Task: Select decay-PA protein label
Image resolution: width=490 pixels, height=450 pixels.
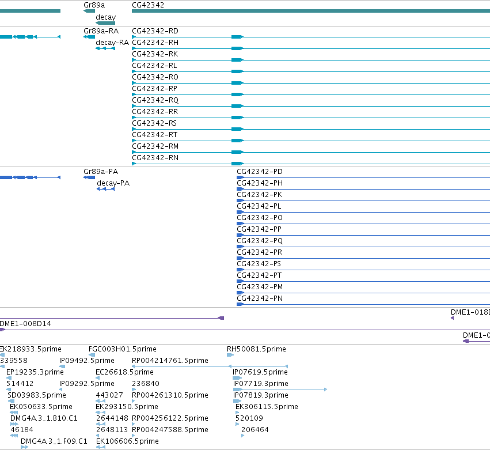Action: (113, 183)
